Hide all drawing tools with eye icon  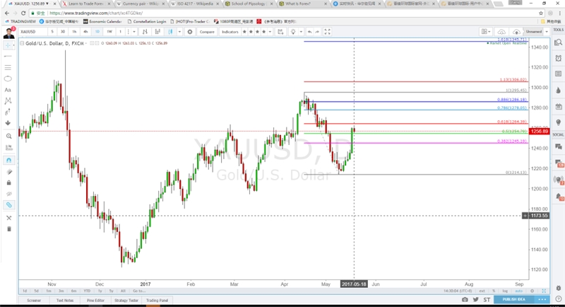[x=8, y=194]
